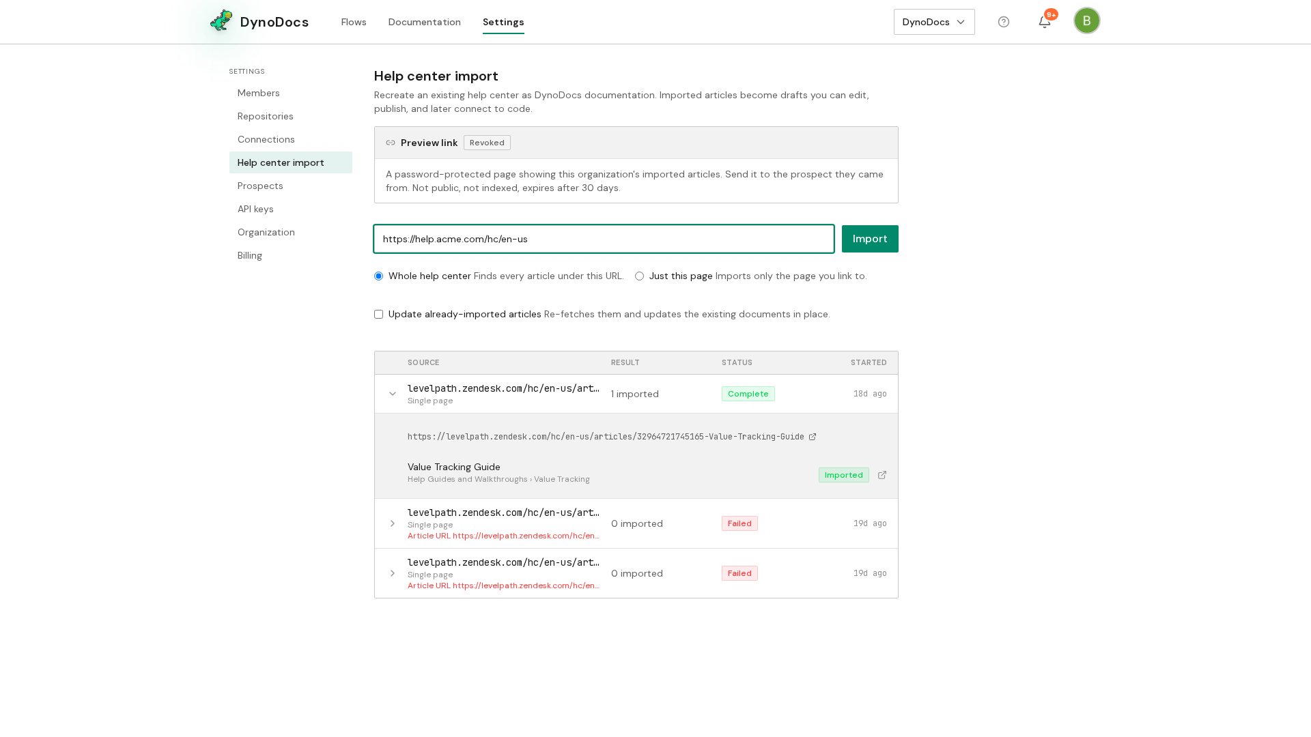Click the 1 imported result
Viewport: 1311px width, 737px height.
635,394
